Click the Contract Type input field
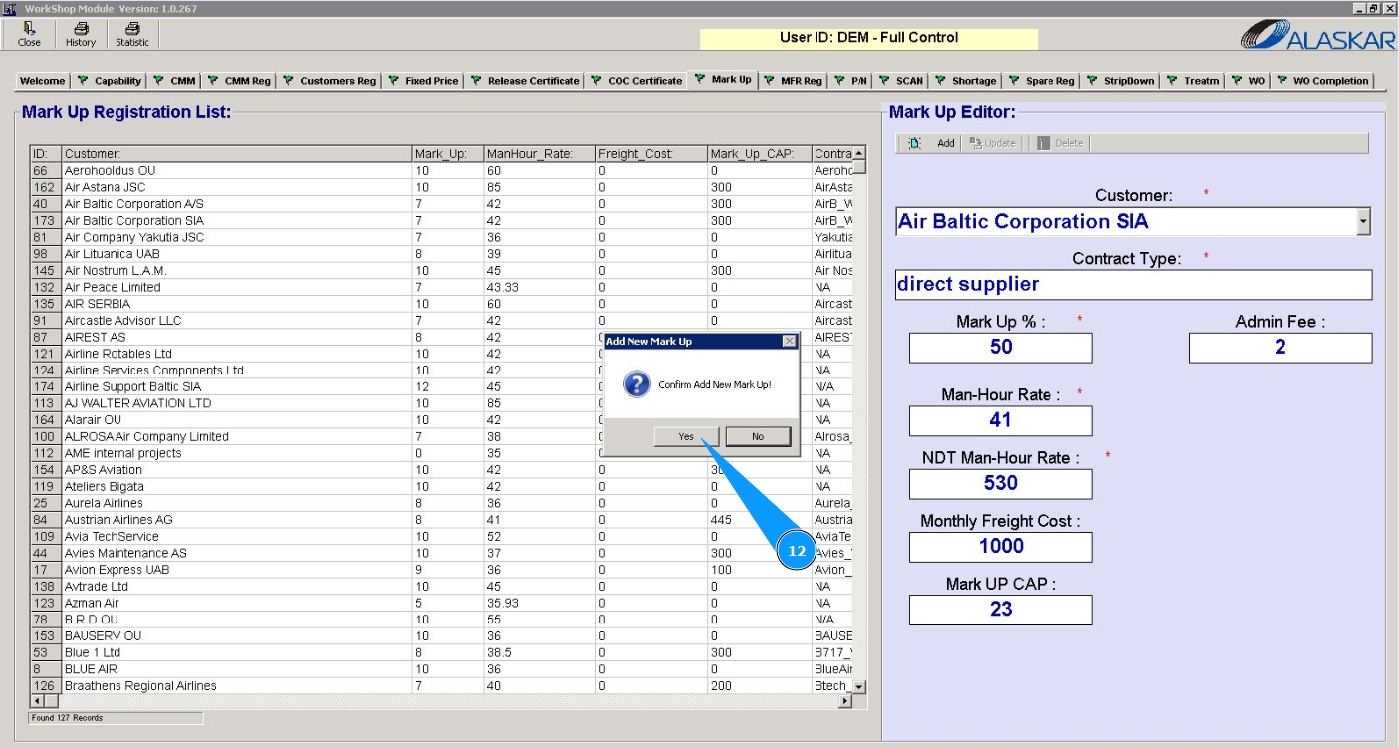 point(1133,284)
